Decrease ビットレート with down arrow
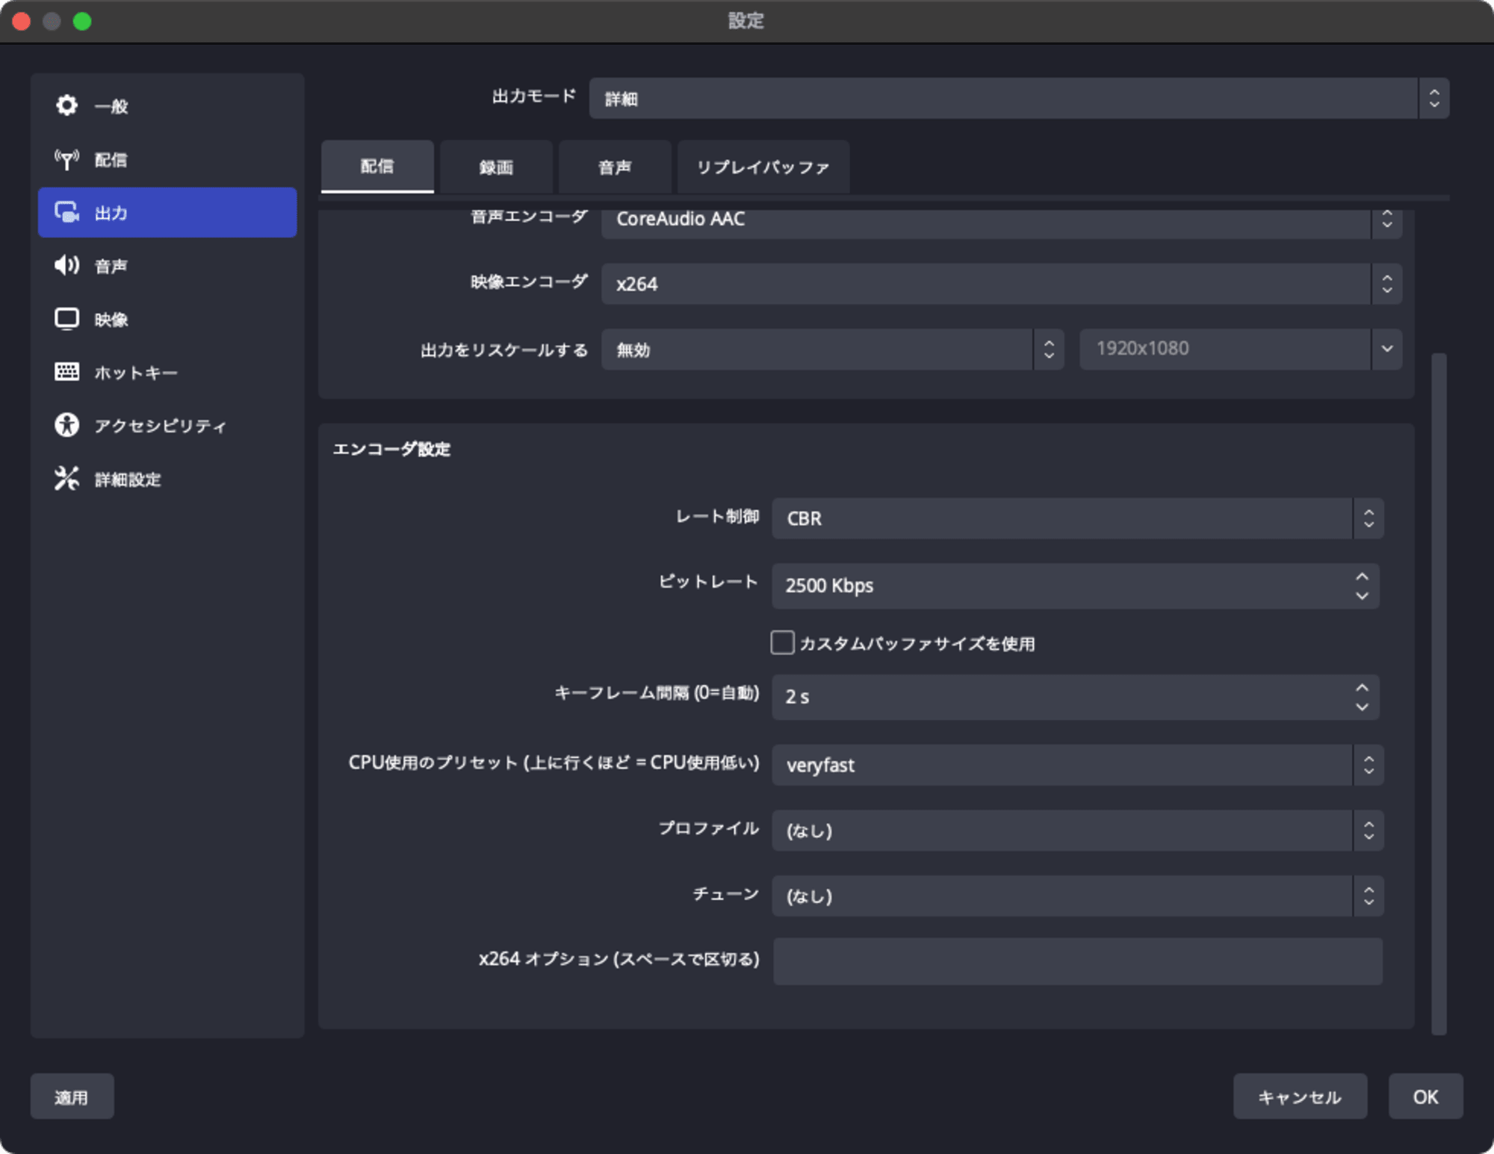The image size is (1494, 1154). tap(1362, 596)
